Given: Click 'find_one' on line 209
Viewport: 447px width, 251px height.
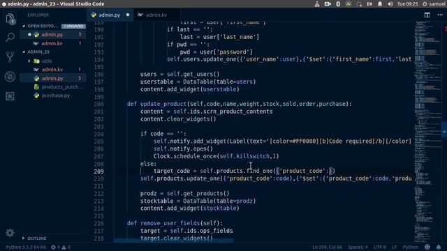Looking at the screenshot, I should (x=260, y=171).
